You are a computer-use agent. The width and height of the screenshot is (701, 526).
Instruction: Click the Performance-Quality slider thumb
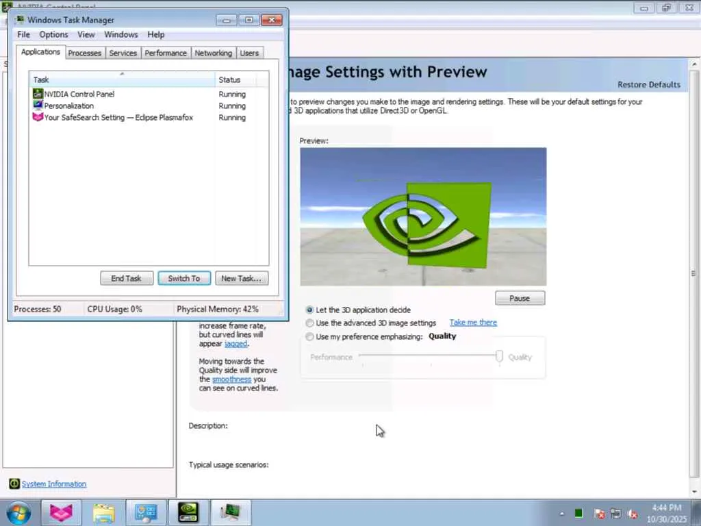[x=499, y=356]
